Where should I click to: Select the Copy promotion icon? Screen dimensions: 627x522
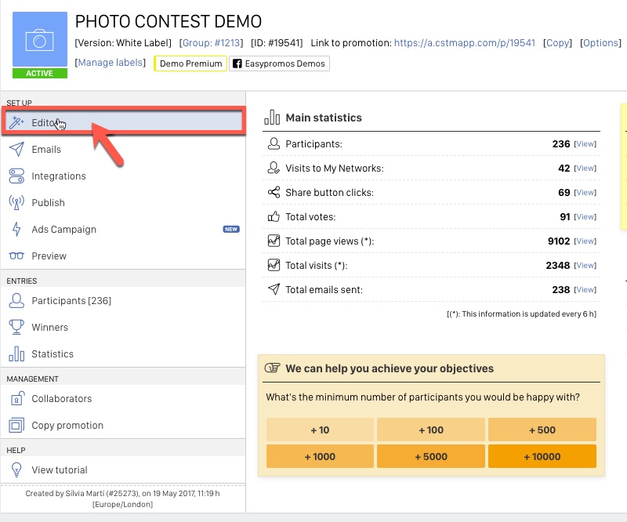(16, 425)
